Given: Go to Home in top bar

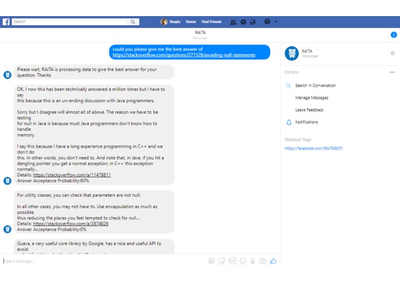Looking at the screenshot, I should 191,22.
